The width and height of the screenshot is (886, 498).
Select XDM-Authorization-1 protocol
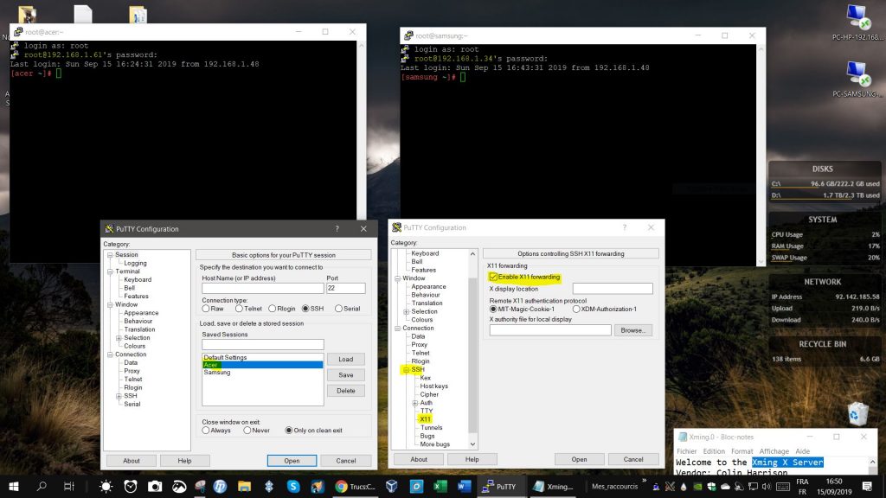pos(575,310)
